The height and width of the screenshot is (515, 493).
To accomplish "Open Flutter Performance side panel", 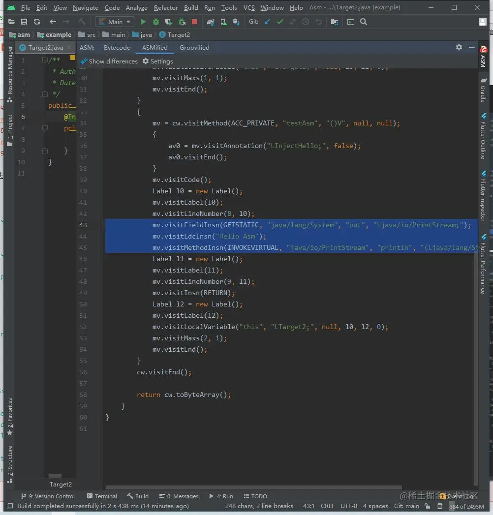I will tap(483, 264).
